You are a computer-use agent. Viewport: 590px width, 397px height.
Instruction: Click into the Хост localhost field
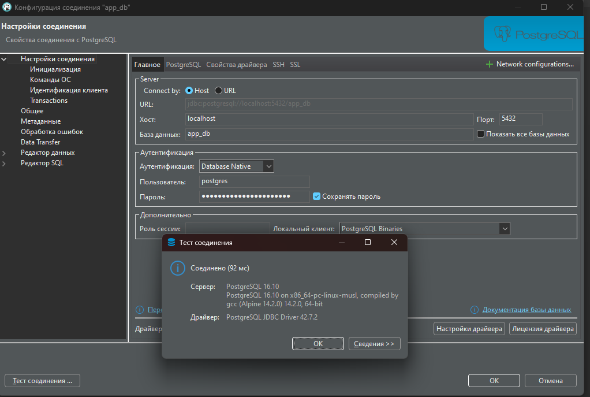(x=329, y=119)
